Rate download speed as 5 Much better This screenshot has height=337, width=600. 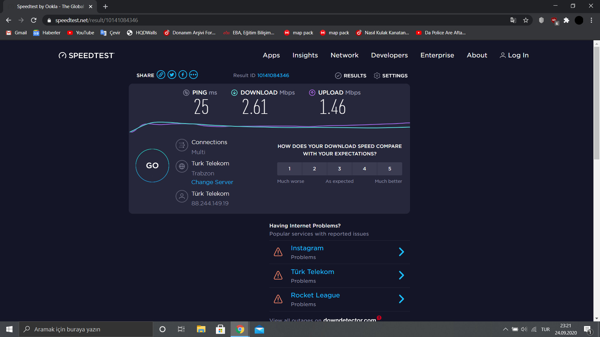[x=389, y=169]
